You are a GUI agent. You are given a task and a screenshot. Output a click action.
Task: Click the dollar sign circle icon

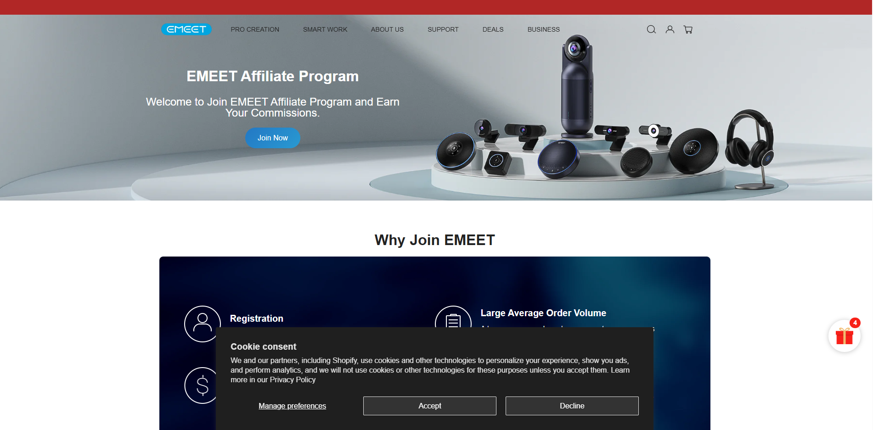(201, 385)
